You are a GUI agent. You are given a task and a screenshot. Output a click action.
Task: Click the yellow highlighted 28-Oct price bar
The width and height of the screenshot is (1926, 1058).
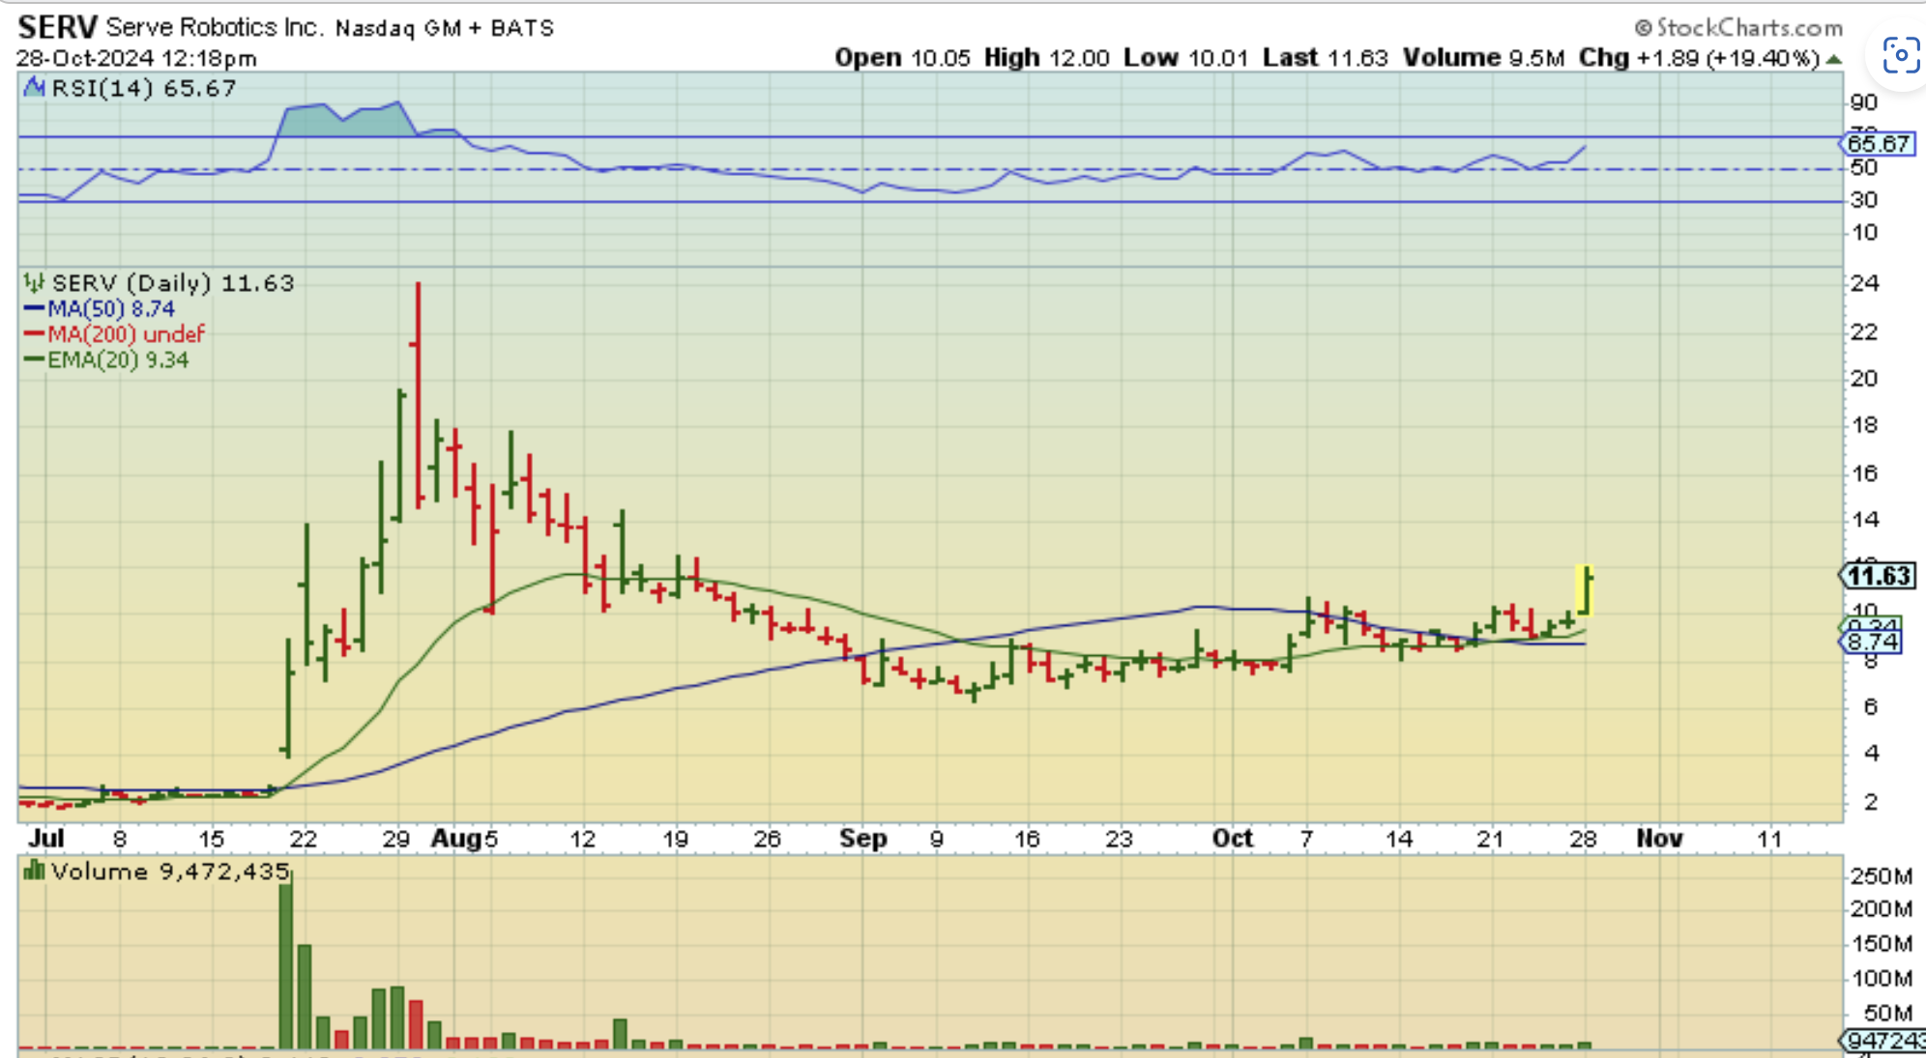click(x=1585, y=589)
